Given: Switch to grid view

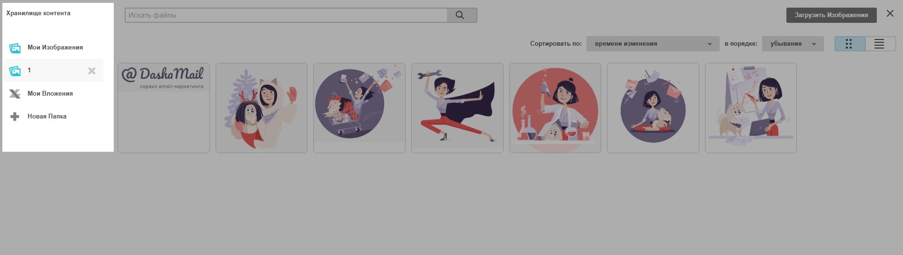Looking at the screenshot, I should [x=850, y=44].
